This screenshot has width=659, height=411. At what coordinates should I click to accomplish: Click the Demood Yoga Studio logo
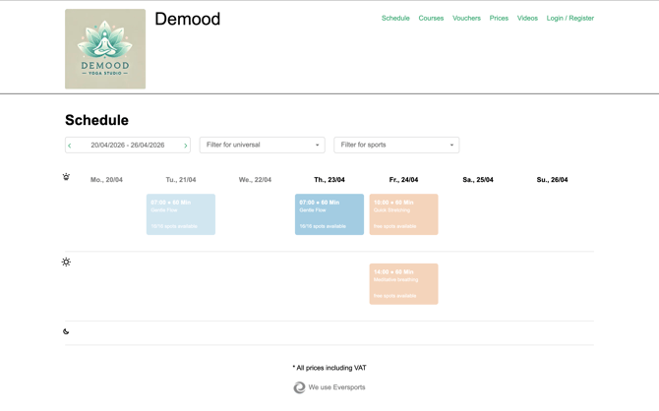(105, 49)
